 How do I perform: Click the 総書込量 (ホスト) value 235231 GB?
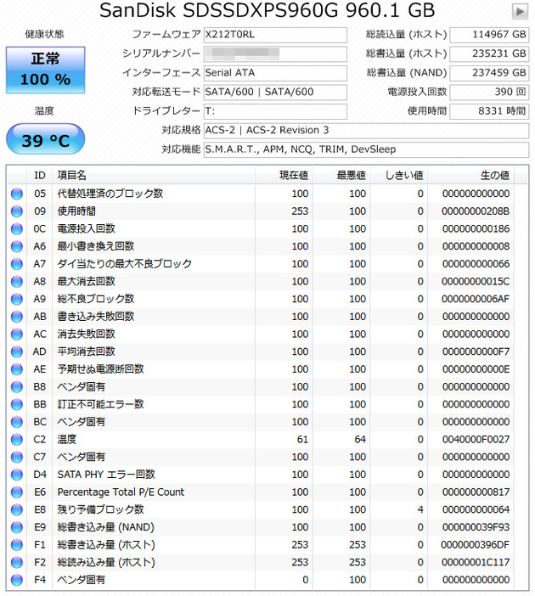tap(489, 54)
